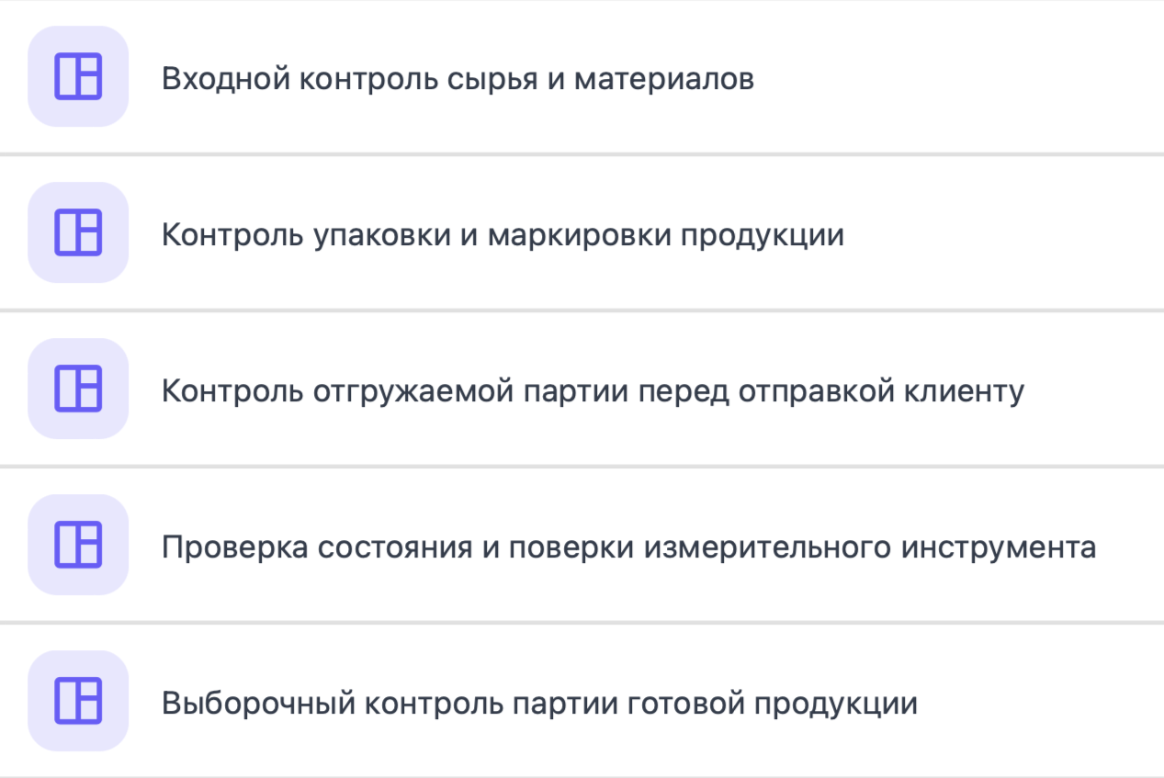Screen dimensions: 1164x778
Task: Open Входной контроль сырья и материалов
Action: (x=458, y=79)
